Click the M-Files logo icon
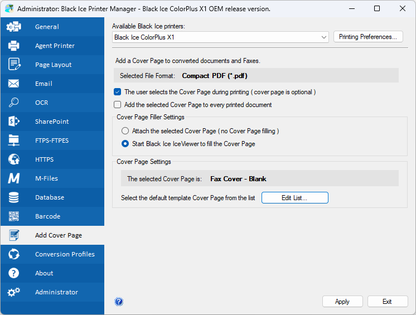The height and width of the screenshot is (315, 416). coord(13,178)
